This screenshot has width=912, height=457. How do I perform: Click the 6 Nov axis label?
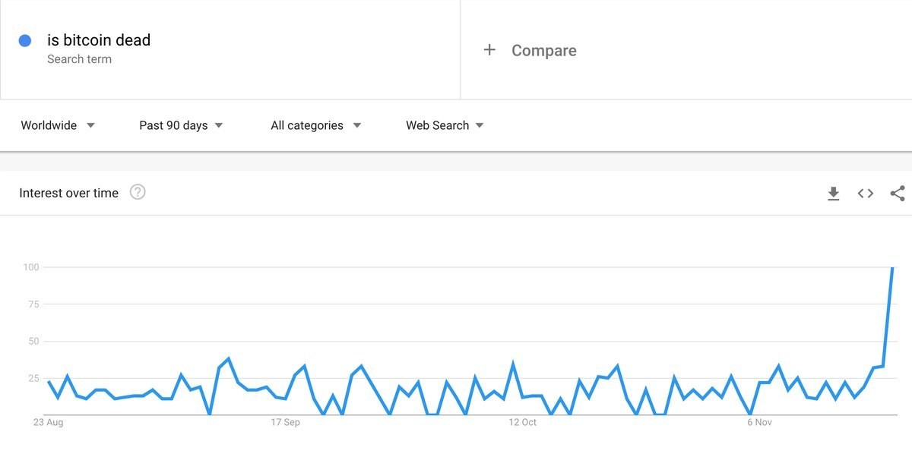tap(760, 423)
